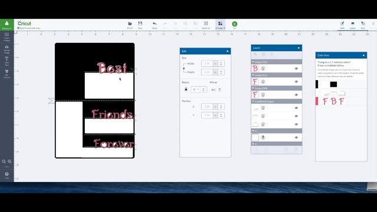Toggle the Layers panel from the top-right toolbar
Image resolution: width=377 pixels, height=212 pixels.
pyautogui.click(x=352, y=25)
